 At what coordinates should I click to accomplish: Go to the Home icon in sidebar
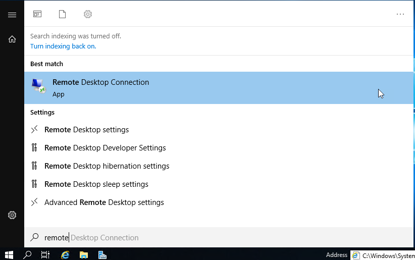point(12,39)
